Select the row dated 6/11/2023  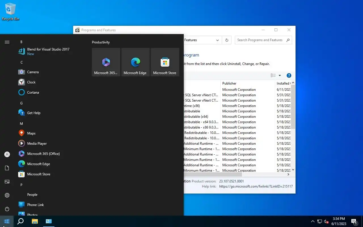tap(237, 90)
